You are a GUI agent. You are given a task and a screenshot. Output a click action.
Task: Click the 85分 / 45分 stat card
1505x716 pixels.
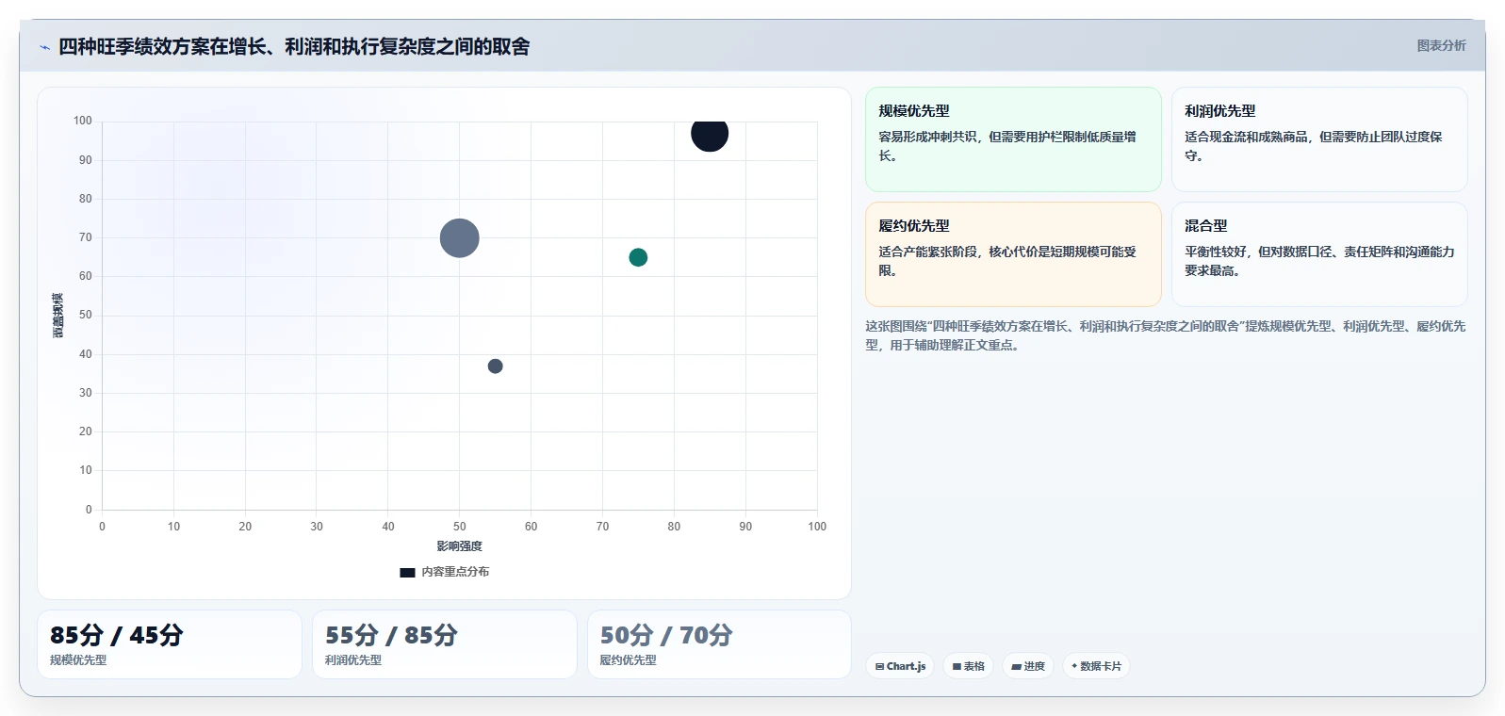tap(170, 644)
